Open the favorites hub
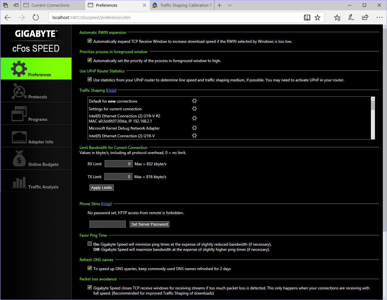387x300 pixels. [x=337, y=18]
